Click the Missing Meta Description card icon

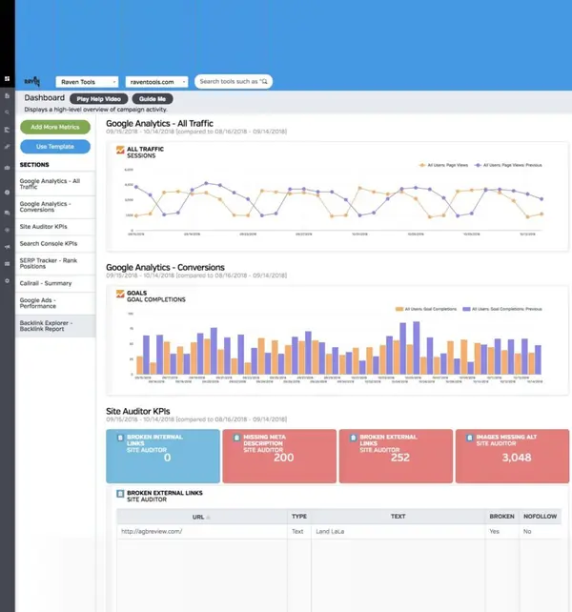pos(236,438)
